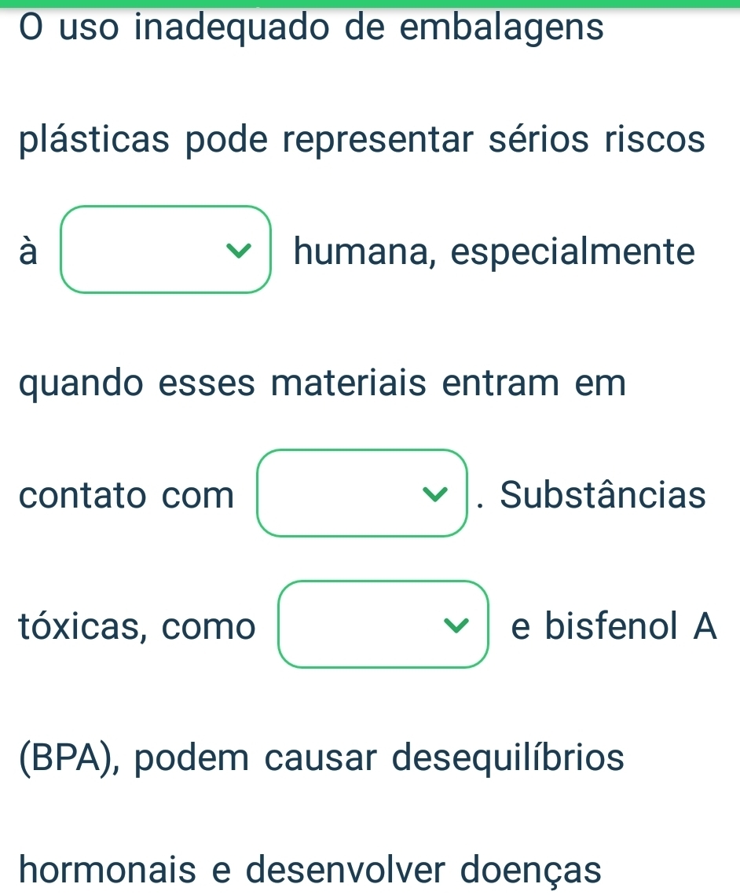Screen dimensions: 740x895
Task: Click the word 'materiais'
Action: point(349,383)
